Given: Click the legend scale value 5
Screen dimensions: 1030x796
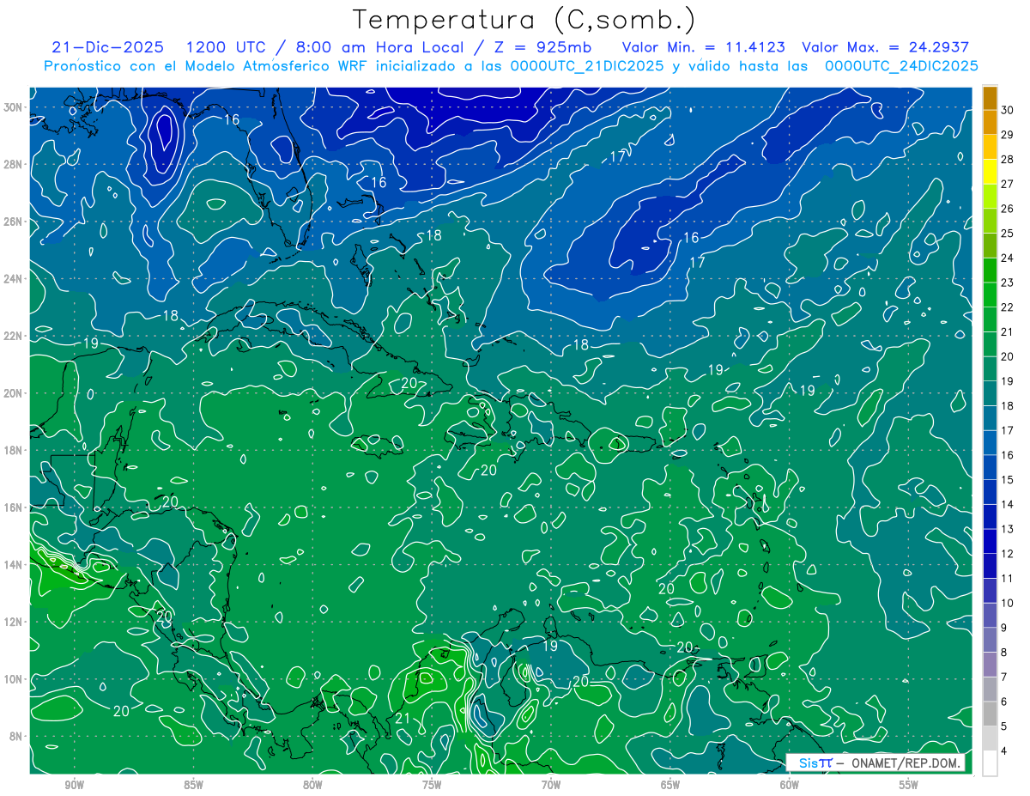Looking at the screenshot, I should [1004, 726].
